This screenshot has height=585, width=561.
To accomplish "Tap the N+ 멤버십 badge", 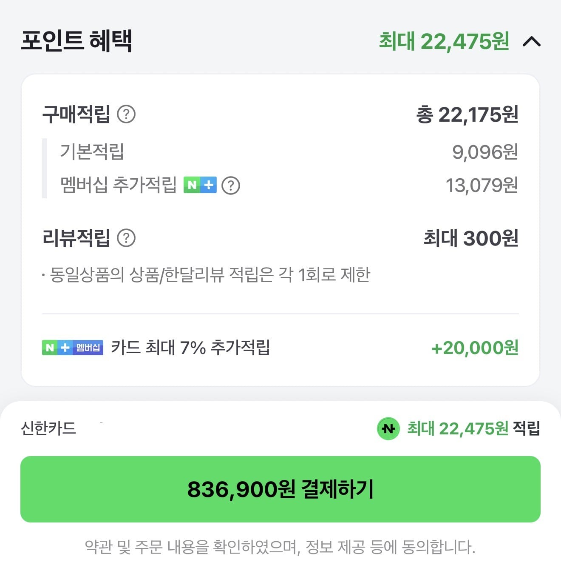I will coord(73,348).
